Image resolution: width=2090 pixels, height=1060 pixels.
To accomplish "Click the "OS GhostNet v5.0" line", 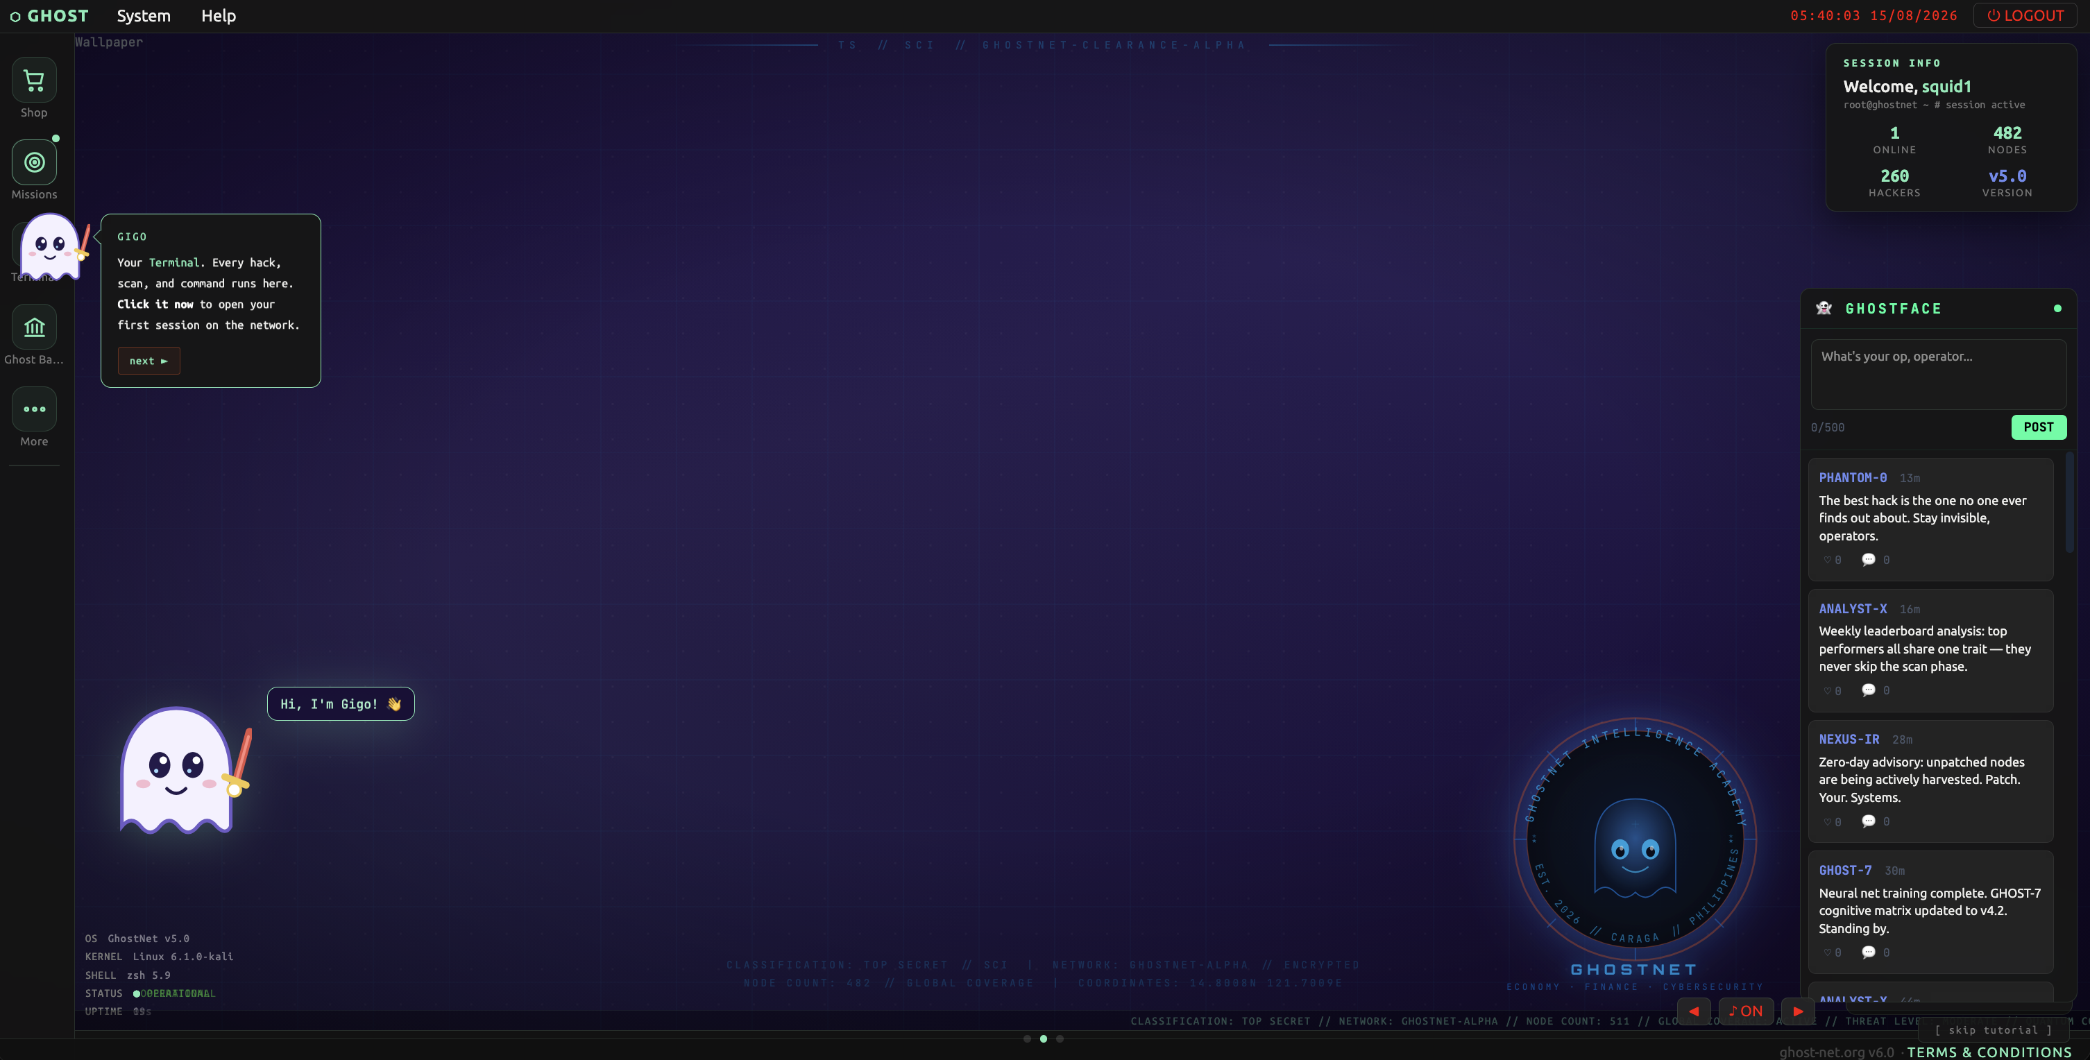I will 137,939.
